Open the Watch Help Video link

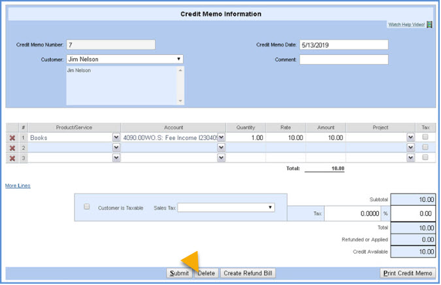click(406, 24)
